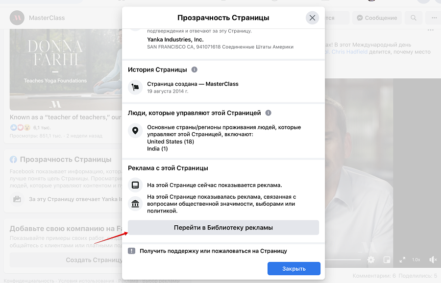The height and width of the screenshot is (283, 441).
Task: Close the Page Transparency dialog with X
Action: (x=312, y=18)
